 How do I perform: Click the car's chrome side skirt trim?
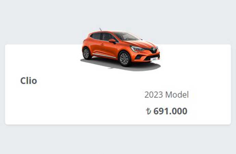pyautogui.click(x=104, y=55)
